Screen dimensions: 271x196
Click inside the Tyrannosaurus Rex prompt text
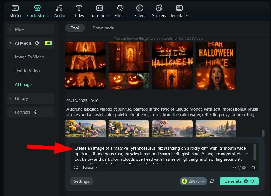161,154
